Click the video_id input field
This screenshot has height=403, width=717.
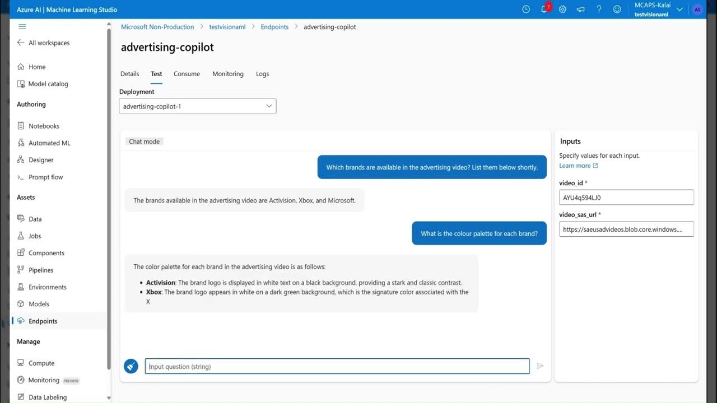(626, 197)
